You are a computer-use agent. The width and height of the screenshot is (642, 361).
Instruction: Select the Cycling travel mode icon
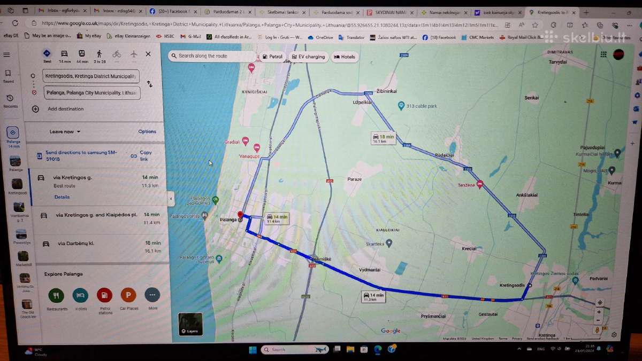point(117,54)
